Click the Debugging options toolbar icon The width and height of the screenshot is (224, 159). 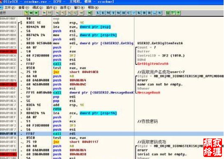[x=168, y=13]
